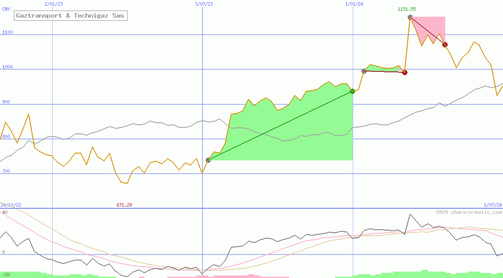Select the red marker ending the flat dark-red trade line
Viewport: 503px width, 278px height.
tap(405, 72)
